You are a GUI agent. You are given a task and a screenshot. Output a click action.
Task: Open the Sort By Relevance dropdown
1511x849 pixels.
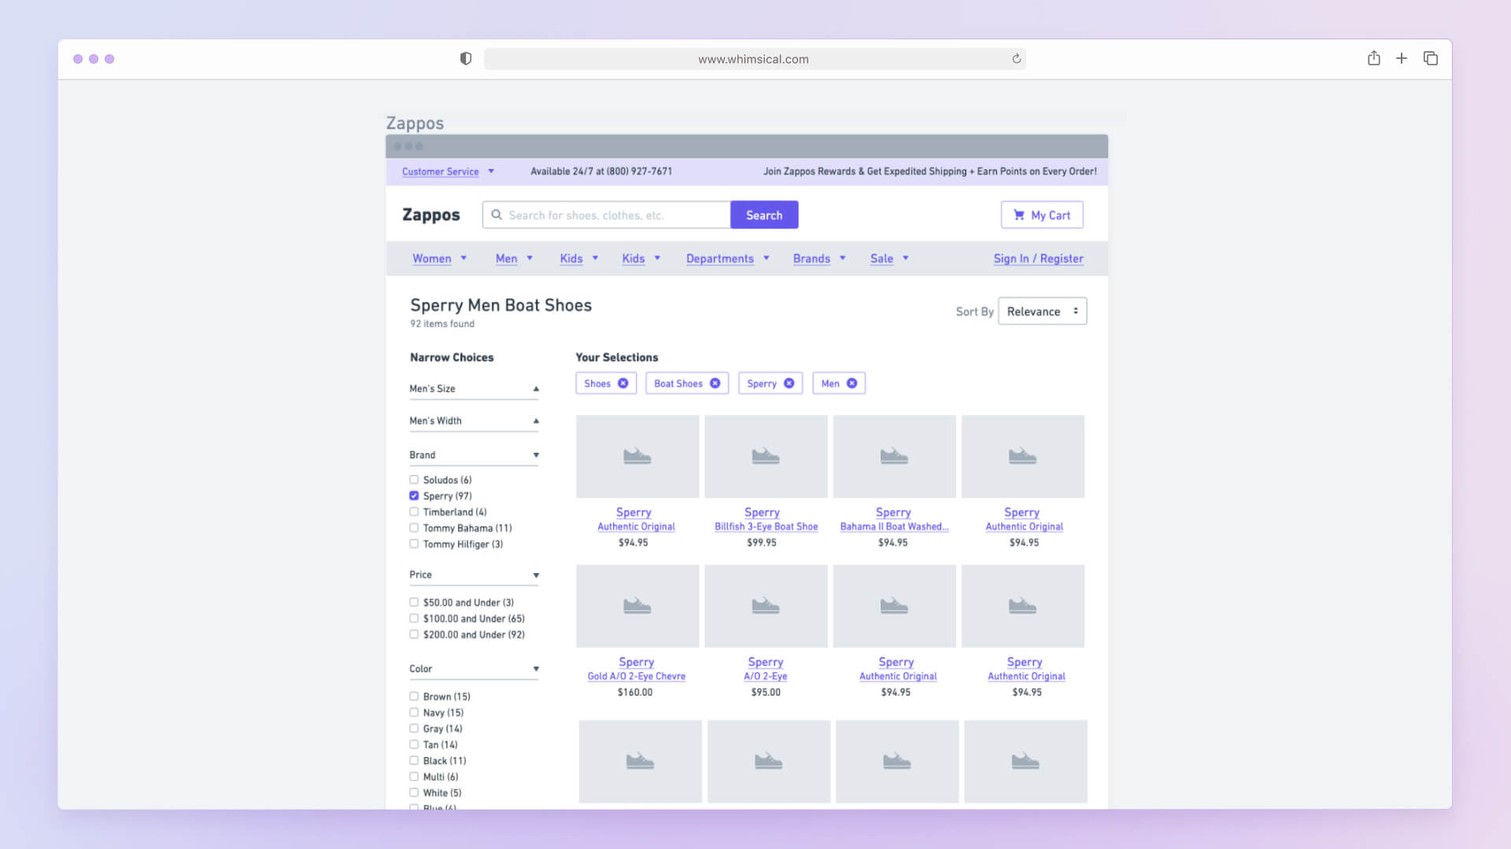tap(1042, 311)
